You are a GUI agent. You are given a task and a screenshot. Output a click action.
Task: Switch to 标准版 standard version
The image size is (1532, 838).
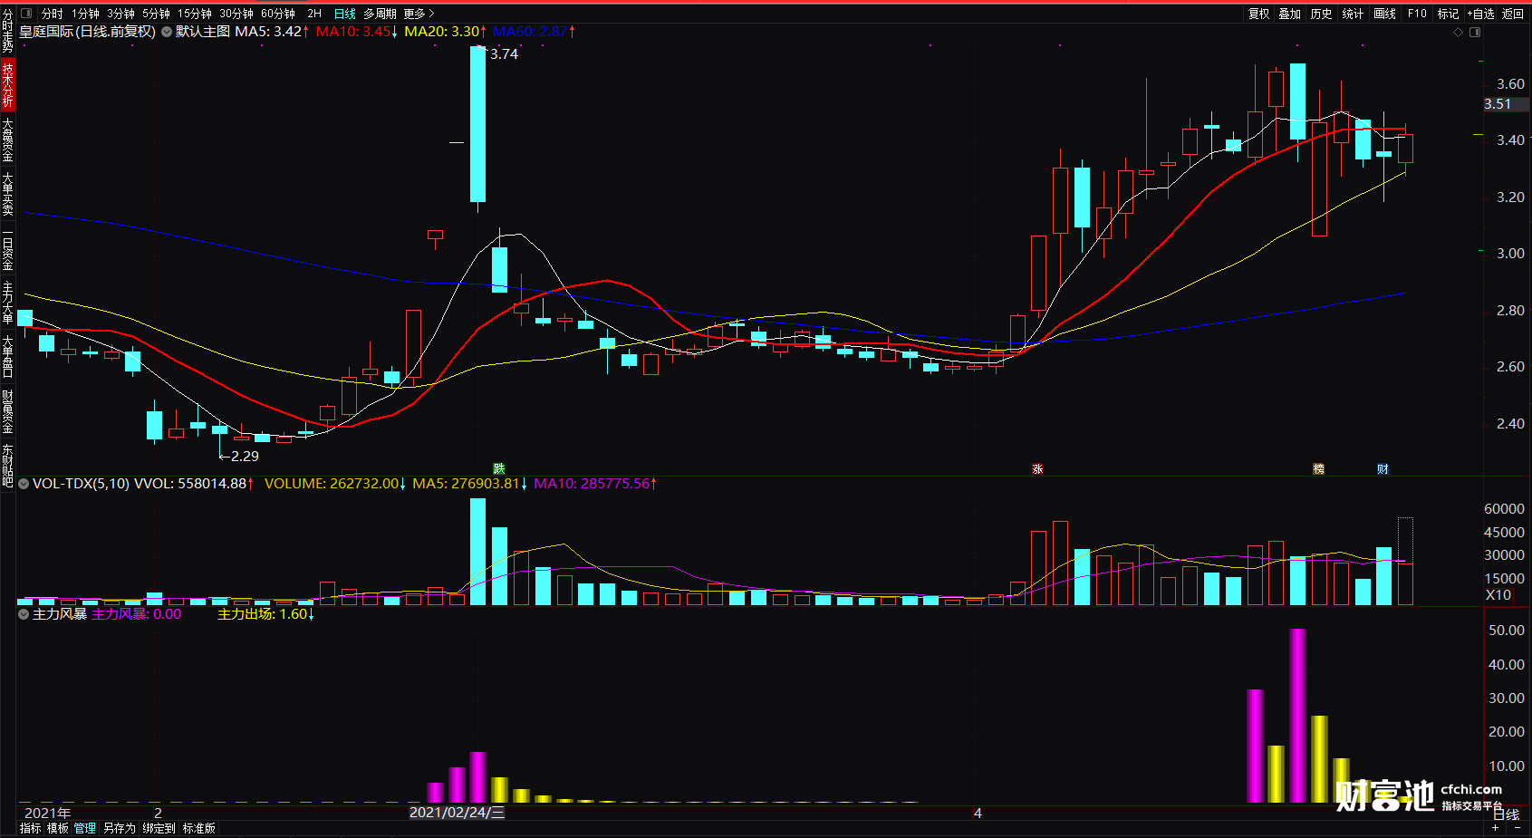coord(199,828)
